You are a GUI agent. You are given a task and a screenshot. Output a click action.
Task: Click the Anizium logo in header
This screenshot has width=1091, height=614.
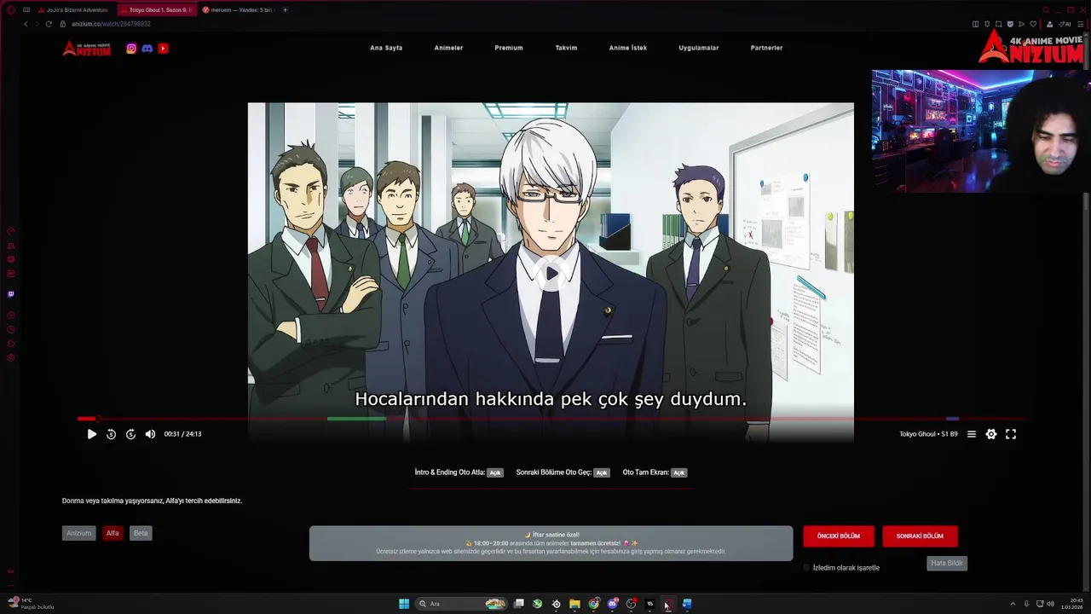pyautogui.click(x=87, y=49)
